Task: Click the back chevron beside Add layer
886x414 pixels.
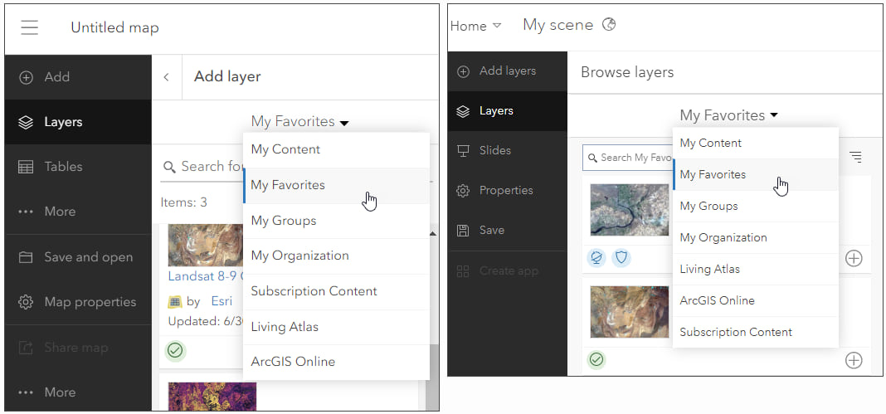Action: point(166,77)
